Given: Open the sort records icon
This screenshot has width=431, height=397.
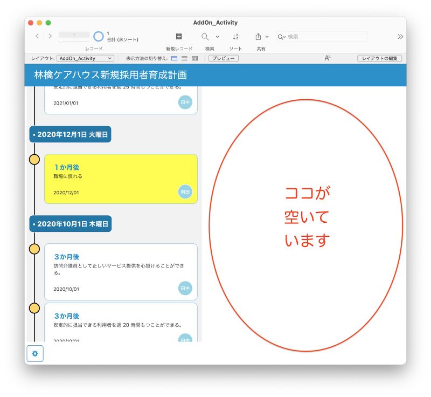Looking at the screenshot, I should (235, 37).
